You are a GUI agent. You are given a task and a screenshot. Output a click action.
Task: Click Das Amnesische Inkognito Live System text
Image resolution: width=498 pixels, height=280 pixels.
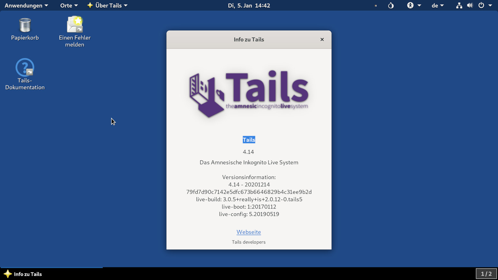tap(249, 162)
